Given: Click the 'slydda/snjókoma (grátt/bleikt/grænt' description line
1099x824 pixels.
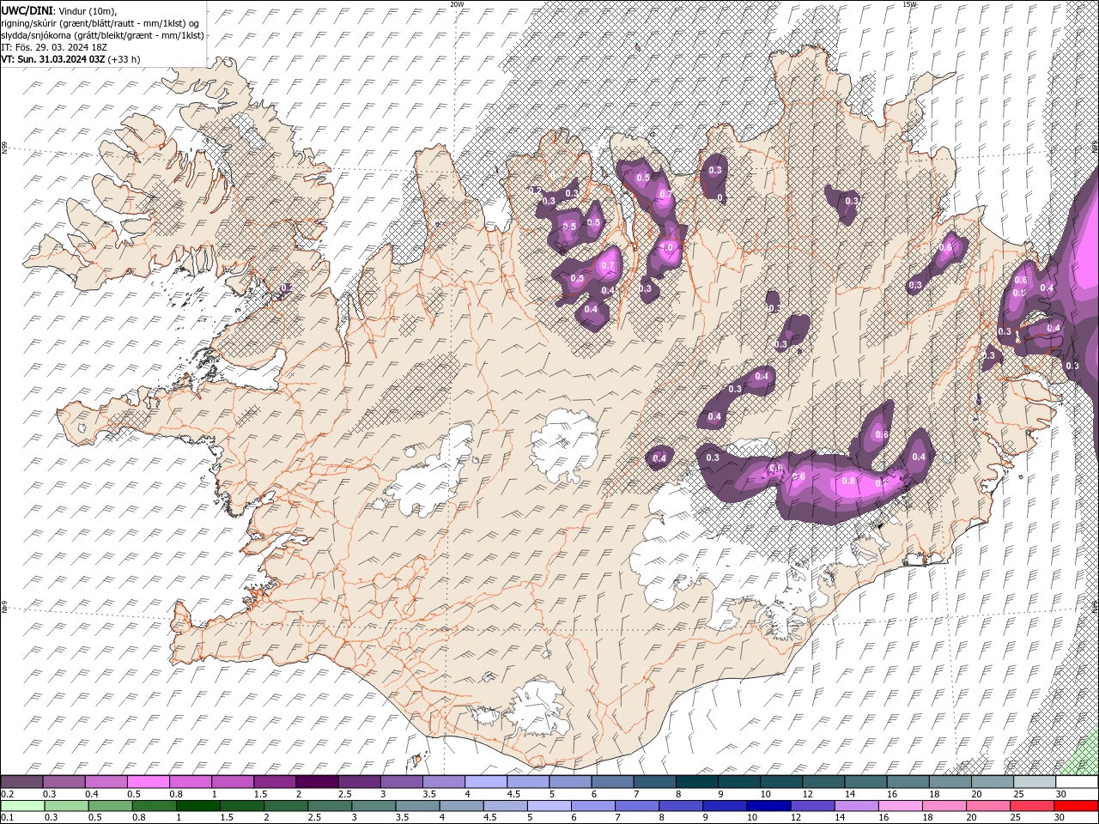Looking at the screenshot, I should (x=102, y=35).
